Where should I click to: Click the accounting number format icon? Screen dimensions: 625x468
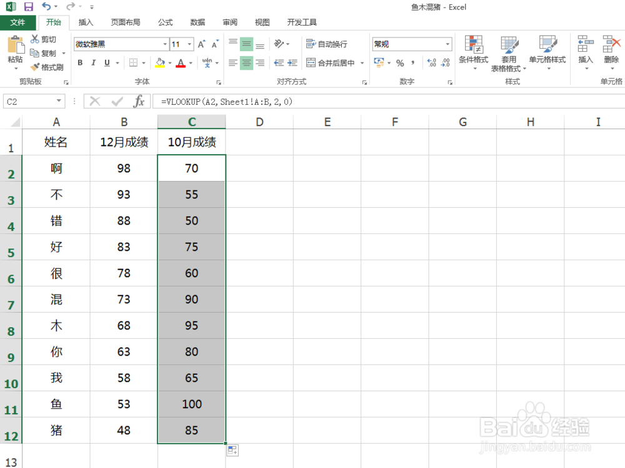[x=379, y=62]
